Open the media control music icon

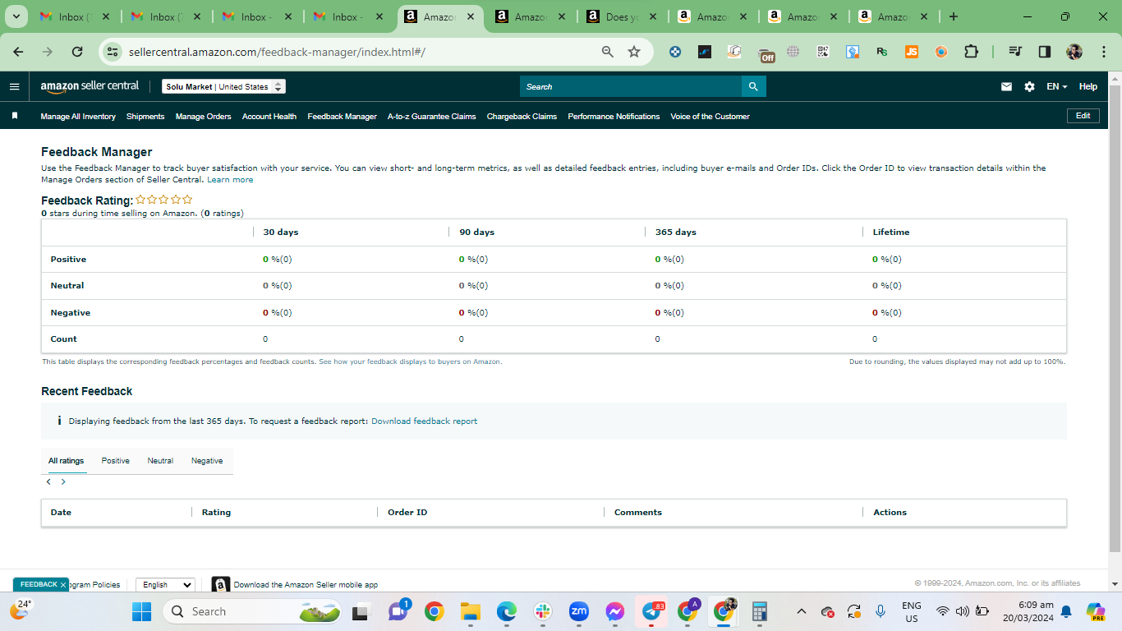[x=1015, y=52]
